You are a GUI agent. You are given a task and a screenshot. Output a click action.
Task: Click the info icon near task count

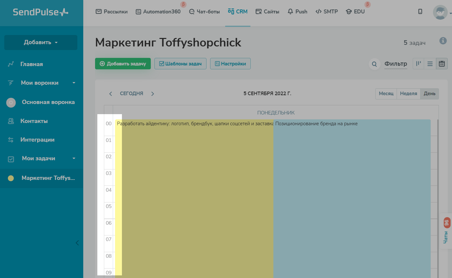point(443,41)
